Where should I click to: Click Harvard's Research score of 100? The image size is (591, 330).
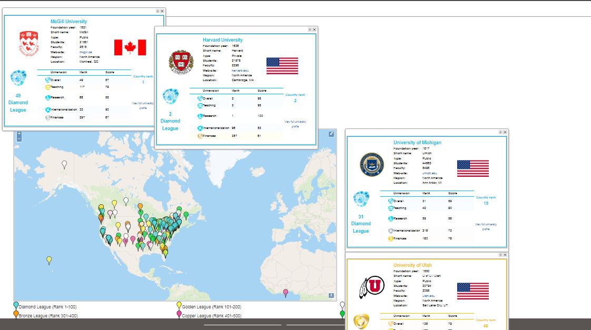coord(260,116)
